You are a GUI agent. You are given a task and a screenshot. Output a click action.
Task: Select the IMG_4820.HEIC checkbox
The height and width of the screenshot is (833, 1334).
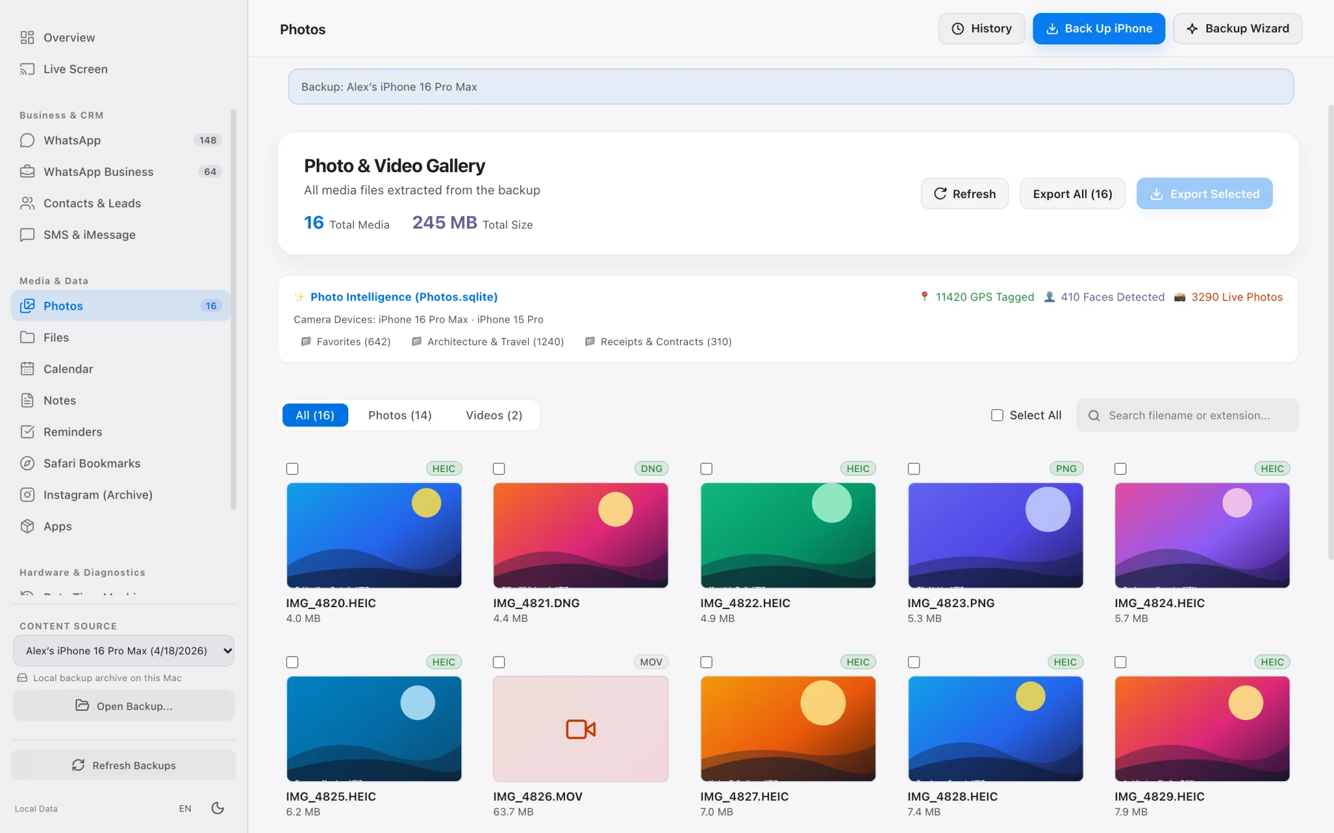[292, 469]
